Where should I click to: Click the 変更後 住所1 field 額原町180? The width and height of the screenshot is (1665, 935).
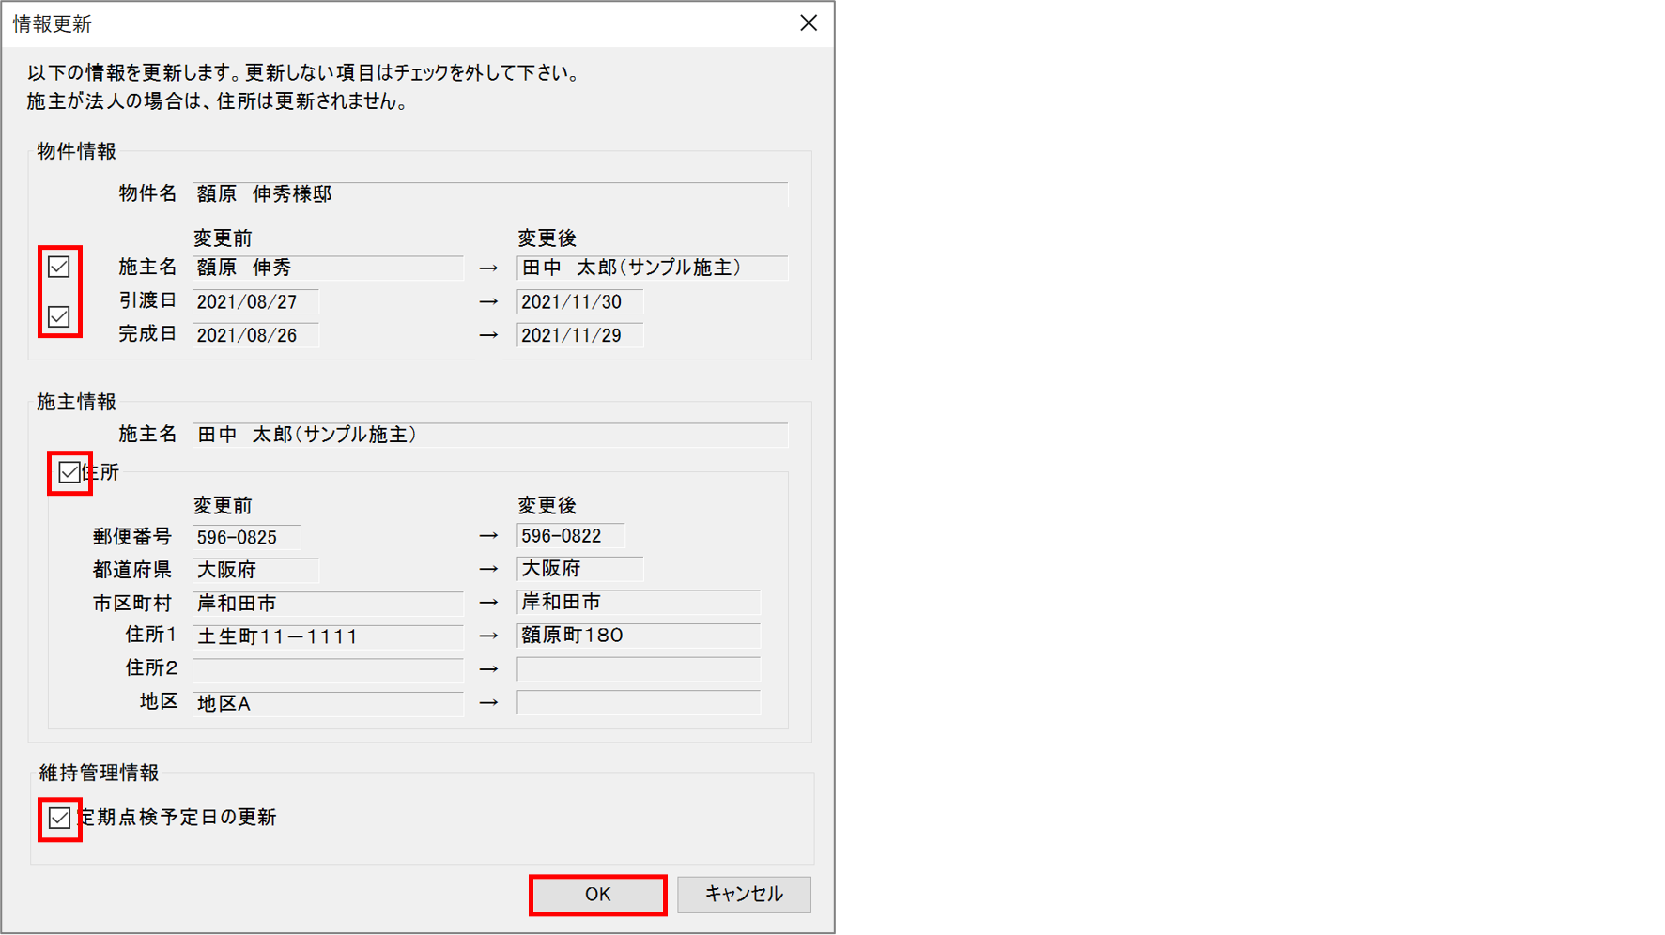[638, 636]
